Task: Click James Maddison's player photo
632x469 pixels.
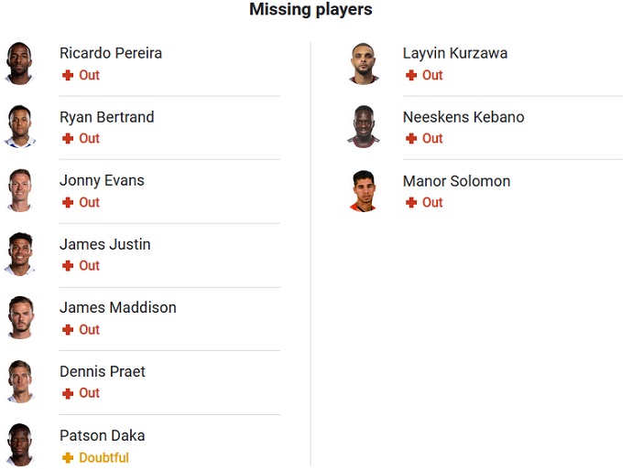Action: [19, 318]
